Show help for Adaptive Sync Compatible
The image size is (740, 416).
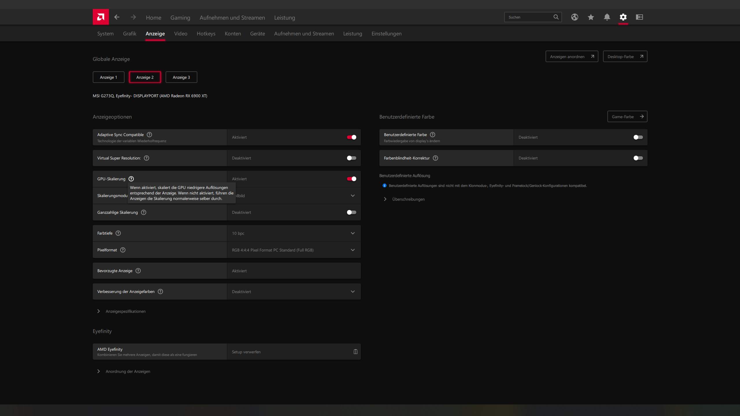click(149, 135)
